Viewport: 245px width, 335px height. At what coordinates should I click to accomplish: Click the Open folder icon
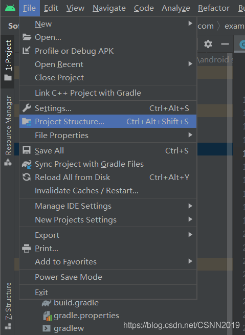pos(27,37)
